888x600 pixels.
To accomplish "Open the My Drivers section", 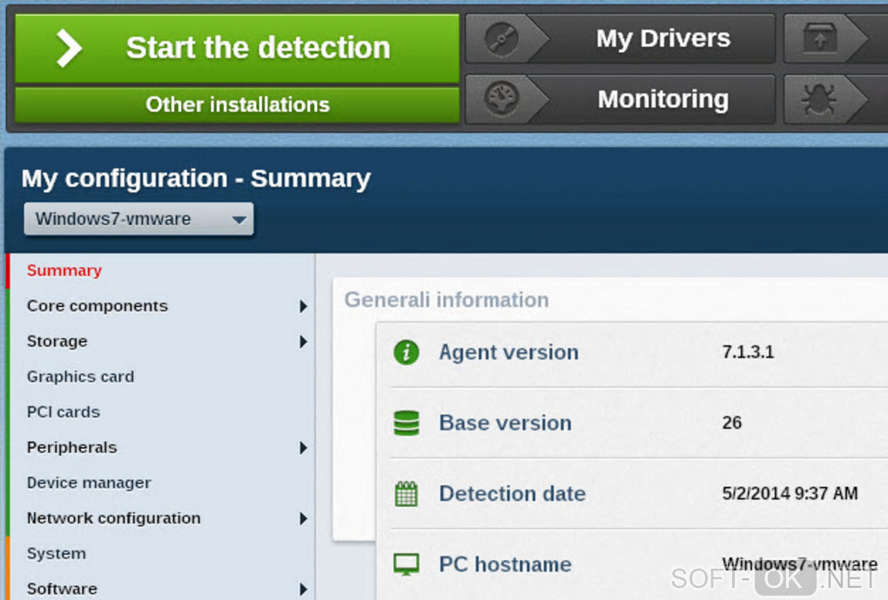I will tap(663, 39).
